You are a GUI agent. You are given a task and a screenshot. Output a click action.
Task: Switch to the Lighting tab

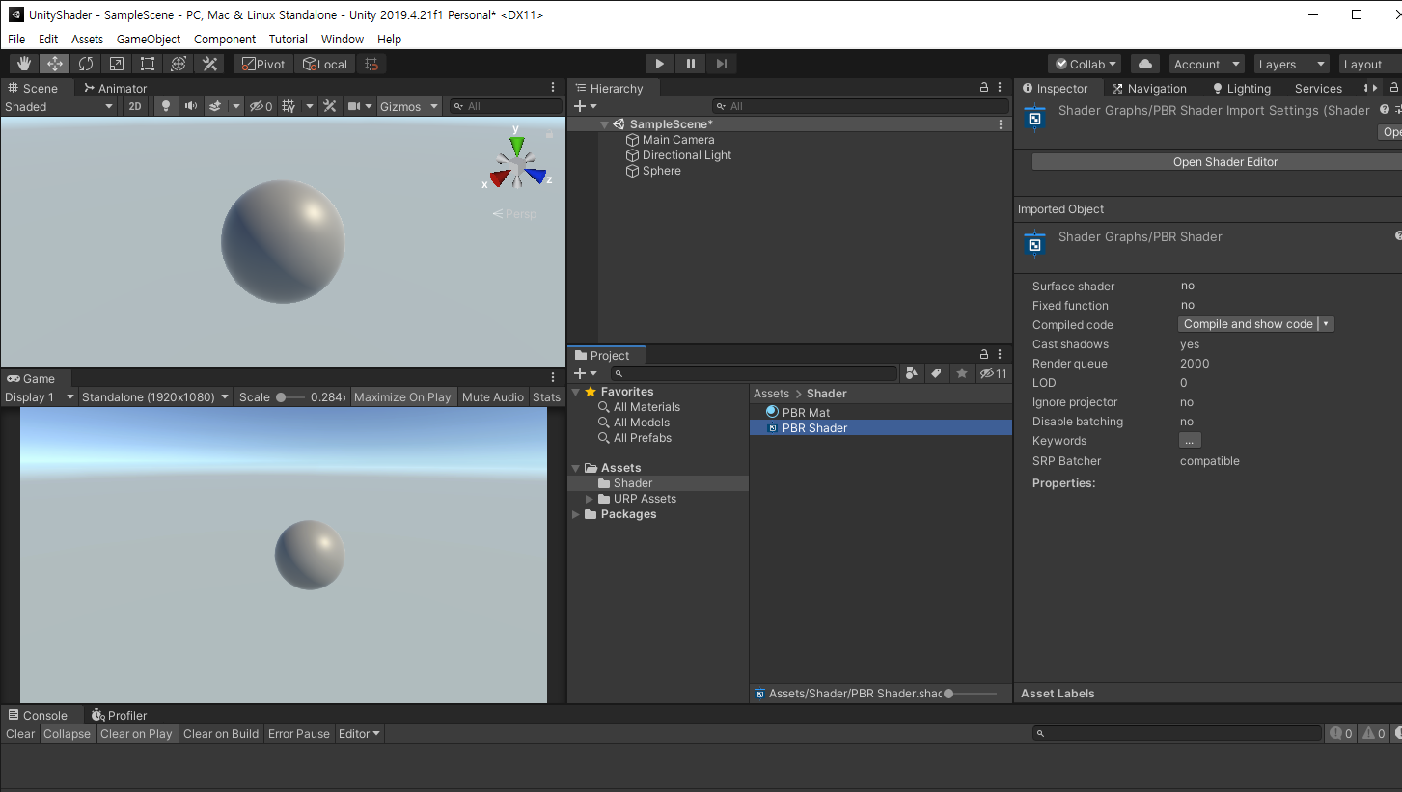coord(1242,88)
